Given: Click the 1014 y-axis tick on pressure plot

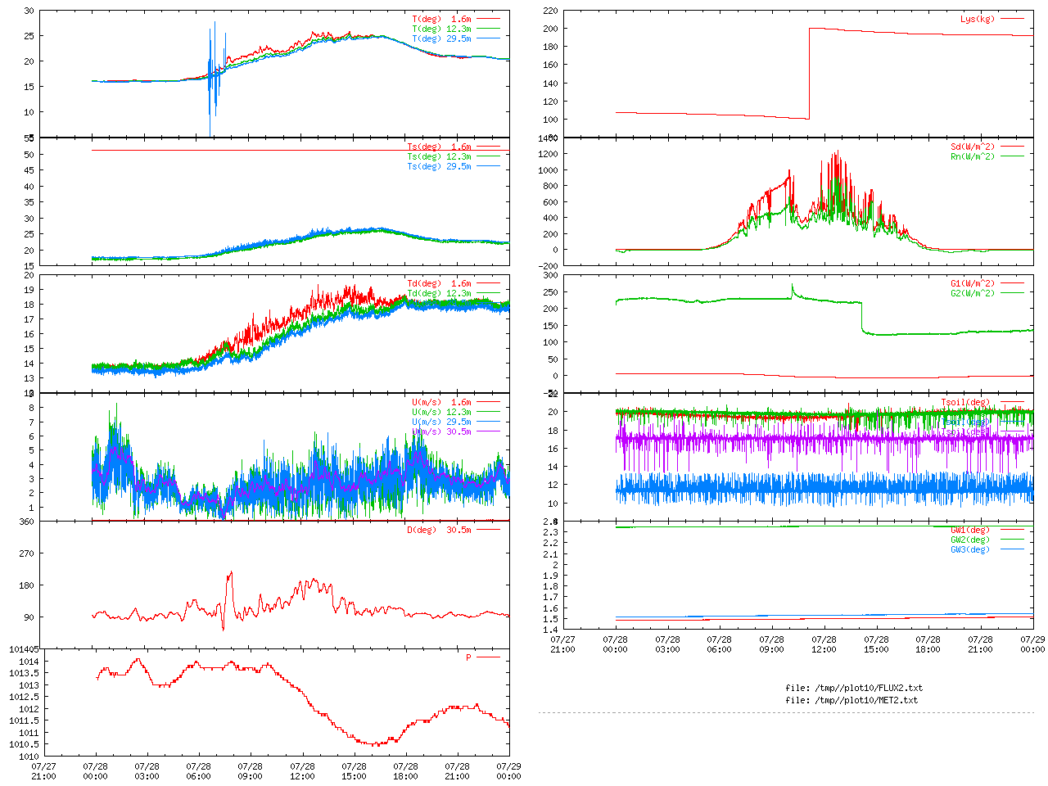Looking at the screenshot, I should tap(29, 662).
